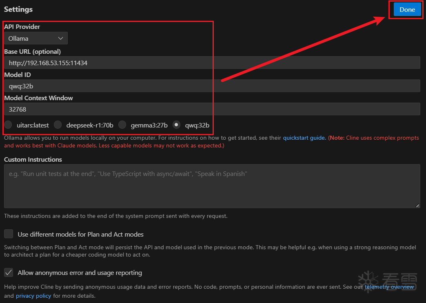
Task: Select the uitars:latest radio button
Action: (x=8, y=125)
